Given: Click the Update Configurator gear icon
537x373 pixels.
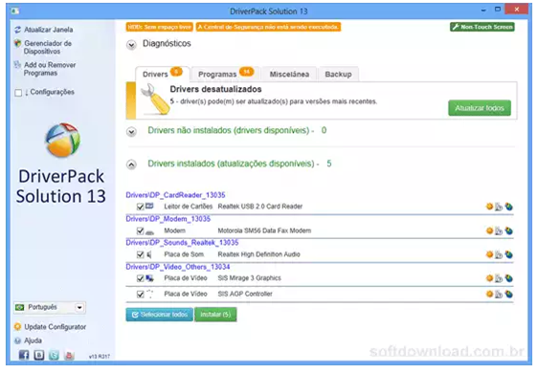Looking at the screenshot, I should click(x=17, y=327).
